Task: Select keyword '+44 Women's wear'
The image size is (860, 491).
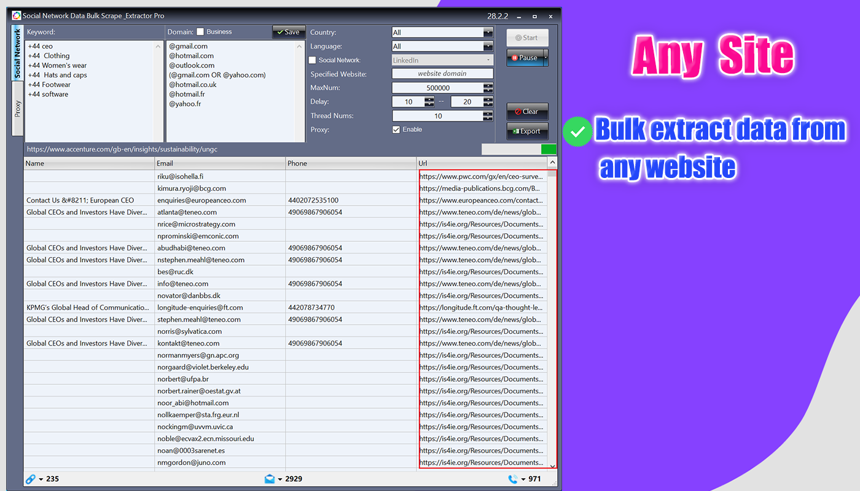Action: tap(57, 66)
